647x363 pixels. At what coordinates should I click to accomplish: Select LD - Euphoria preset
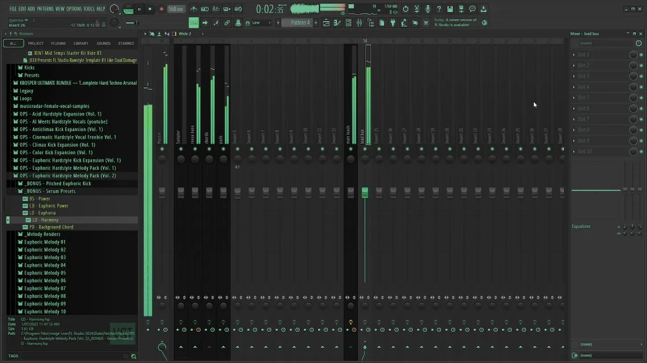pyautogui.click(x=42, y=213)
